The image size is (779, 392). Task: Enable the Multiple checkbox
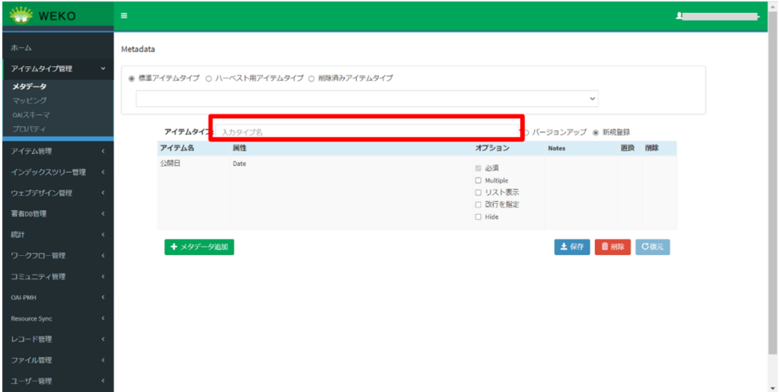coord(478,180)
